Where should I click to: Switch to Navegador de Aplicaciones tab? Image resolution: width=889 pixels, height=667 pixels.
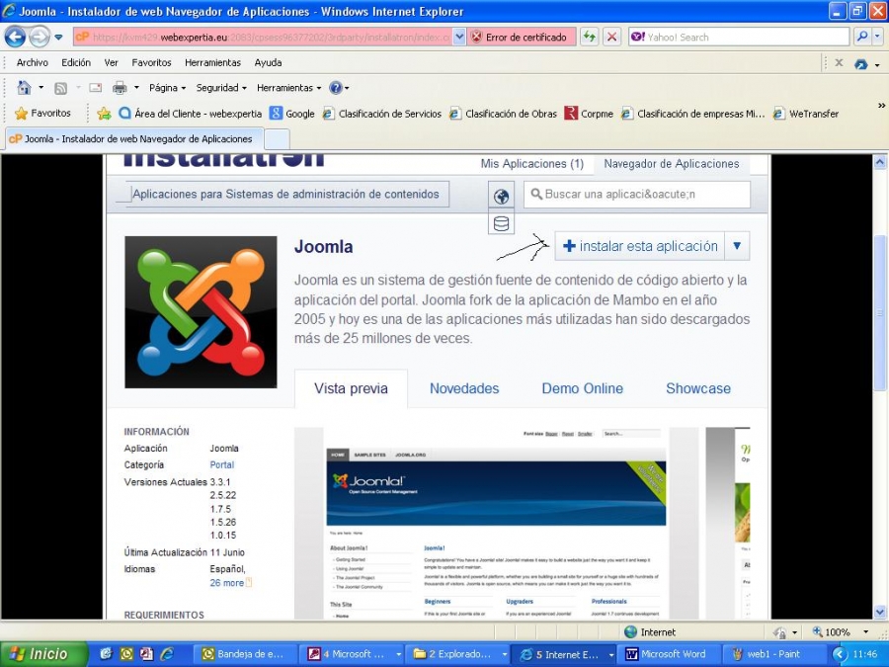point(672,164)
